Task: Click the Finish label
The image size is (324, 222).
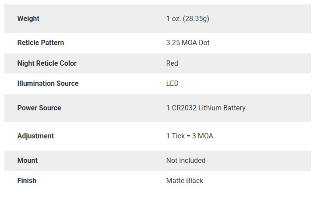Action: click(27, 181)
